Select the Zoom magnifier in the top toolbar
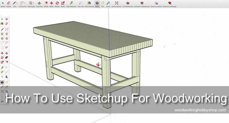The height and width of the screenshot is (123, 229). point(108,3)
